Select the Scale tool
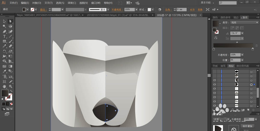Image resolution: width=260 pixels, height=131 pixels. click(x=10, y=51)
